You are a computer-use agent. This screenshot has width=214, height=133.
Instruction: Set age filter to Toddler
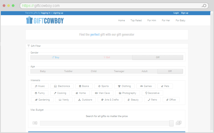(x=68, y=71)
